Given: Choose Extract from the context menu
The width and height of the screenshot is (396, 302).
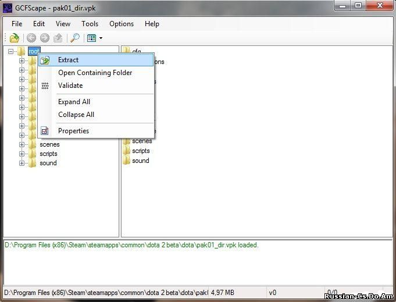Looking at the screenshot, I should 68,60.
